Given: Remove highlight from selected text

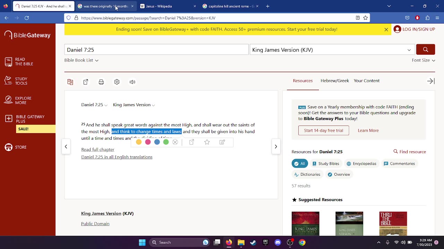Looking at the screenshot, I should tap(175, 142).
